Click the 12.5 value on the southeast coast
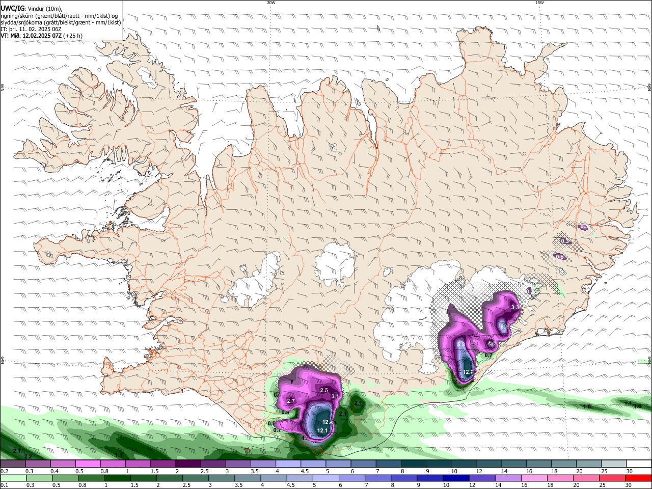Image resolution: width=652 pixels, height=489 pixels. coord(469,372)
